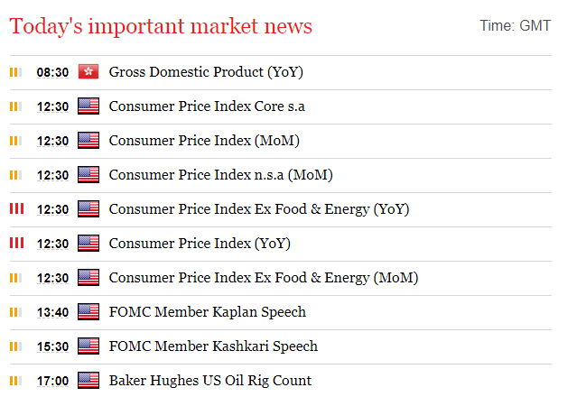This screenshot has height=406, width=586.
Task: Click US flag beside Consumer Price Index n.s.a (MoM)
Action: [88, 175]
